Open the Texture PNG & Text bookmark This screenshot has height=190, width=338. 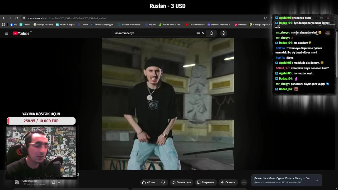pos(170,25)
